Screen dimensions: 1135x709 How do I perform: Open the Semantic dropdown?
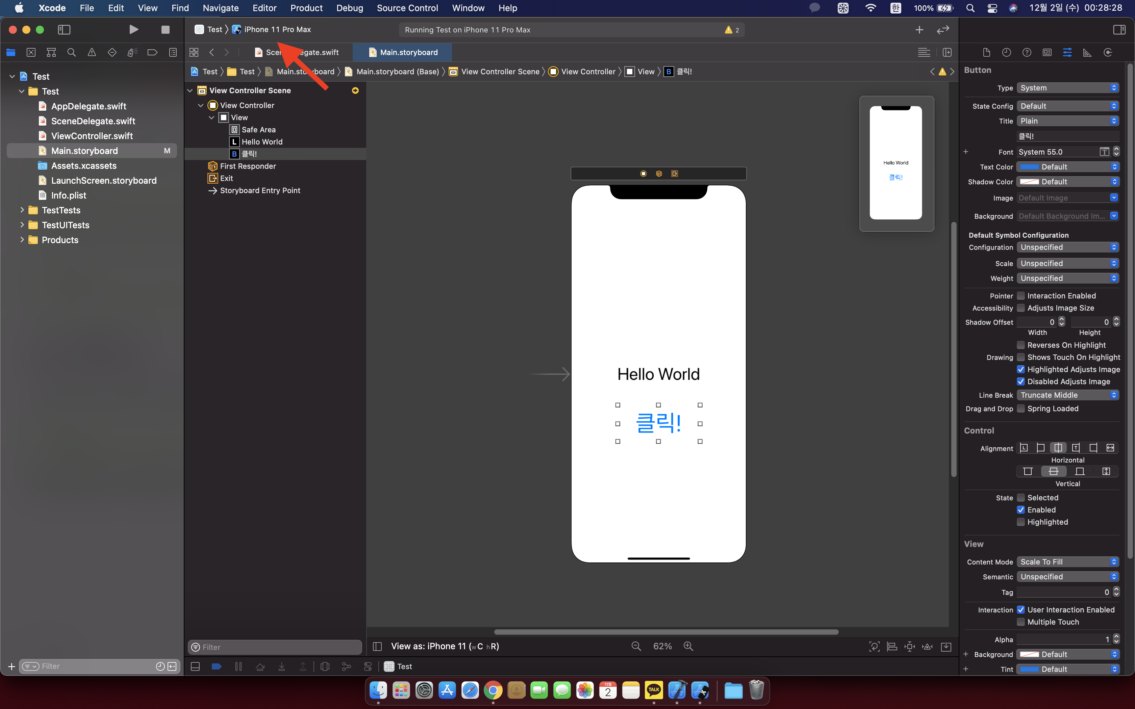tap(1068, 577)
